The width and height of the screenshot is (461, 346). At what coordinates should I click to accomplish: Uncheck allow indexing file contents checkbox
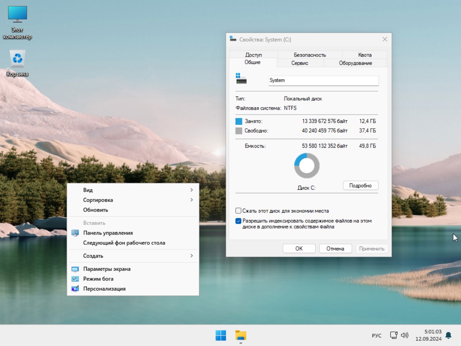point(238,221)
